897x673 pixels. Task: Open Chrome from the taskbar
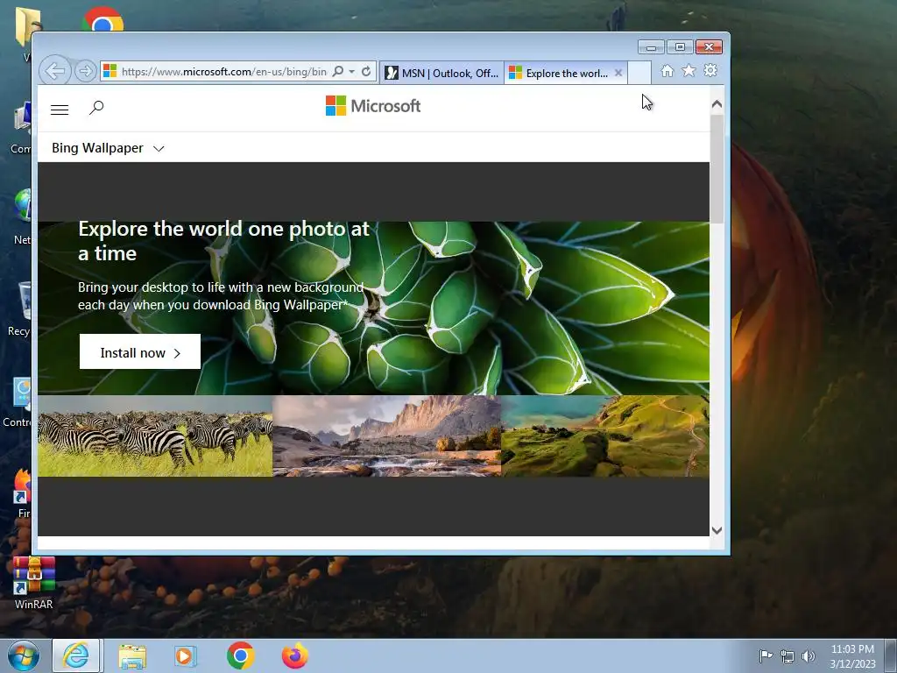(241, 655)
